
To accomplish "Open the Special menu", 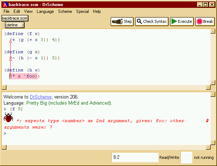I will [83, 11].
